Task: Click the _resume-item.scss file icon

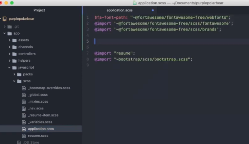Action: [x=24, y=115]
